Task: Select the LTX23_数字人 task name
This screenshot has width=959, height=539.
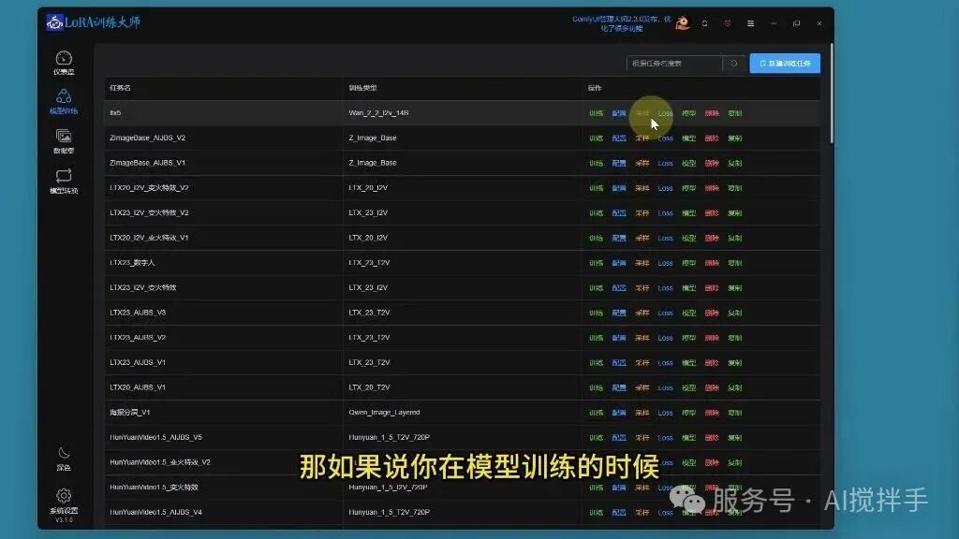Action: (x=132, y=263)
